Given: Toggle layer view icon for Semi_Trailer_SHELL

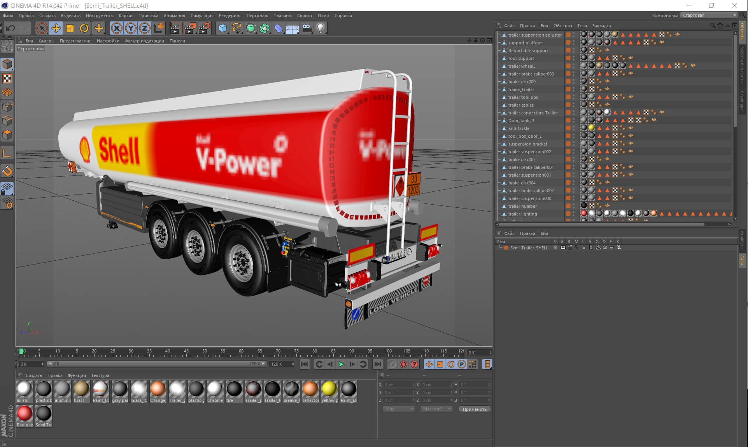Looking at the screenshot, I should pos(563,247).
